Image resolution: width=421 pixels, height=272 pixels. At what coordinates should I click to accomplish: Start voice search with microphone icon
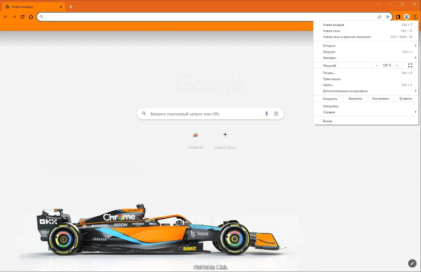tap(267, 114)
